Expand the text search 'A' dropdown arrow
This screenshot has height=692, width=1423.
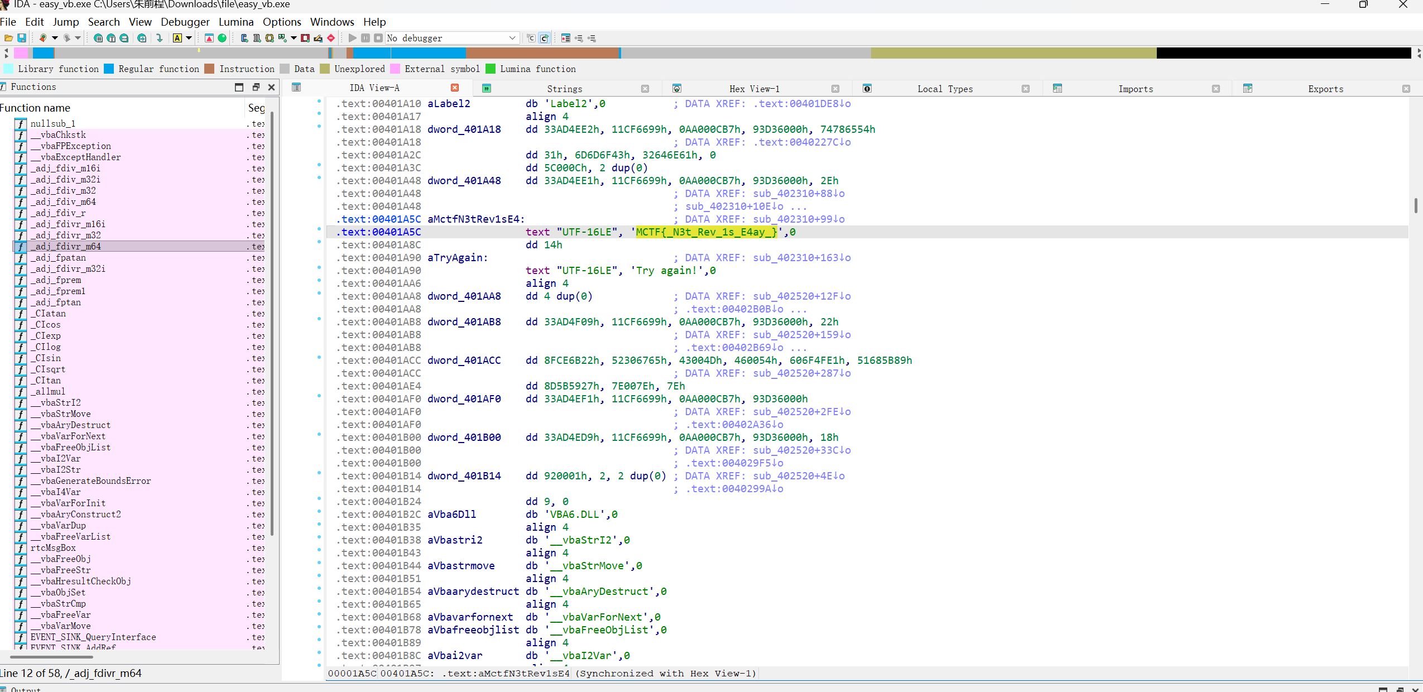[189, 38]
